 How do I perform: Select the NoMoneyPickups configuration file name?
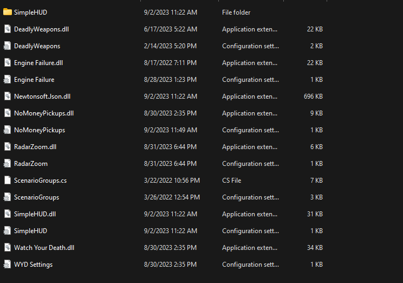(x=40, y=130)
